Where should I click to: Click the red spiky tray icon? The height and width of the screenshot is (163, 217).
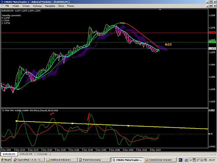click(202, 160)
